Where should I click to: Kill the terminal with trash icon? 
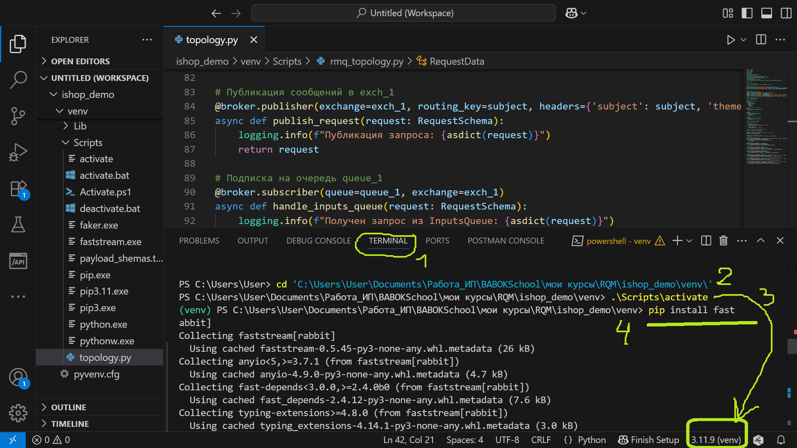[x=723, y=241]
